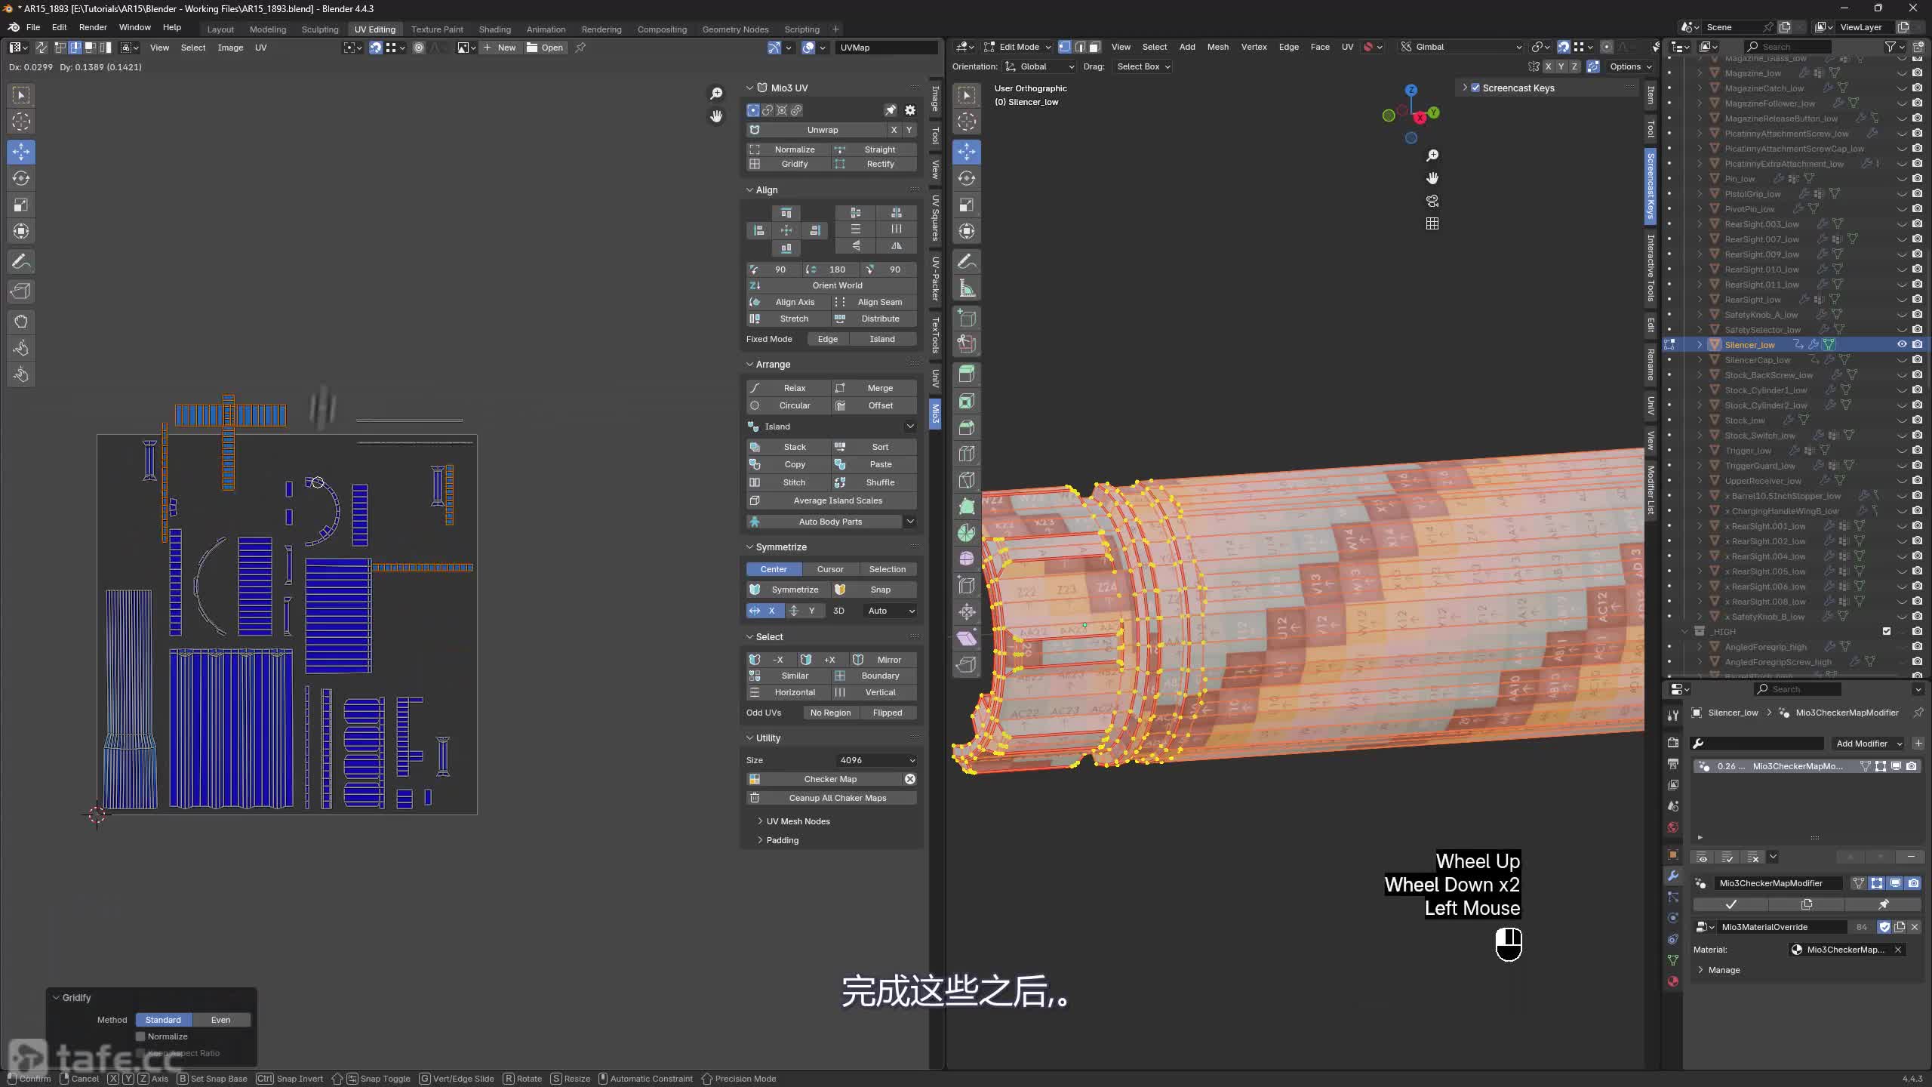Click the Select Box tool in 3D viewport
1932x1087 pixels.
point(967,95)
